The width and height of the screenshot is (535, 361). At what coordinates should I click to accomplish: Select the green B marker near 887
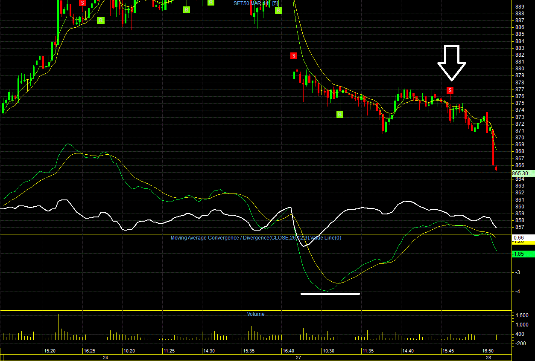101,20
